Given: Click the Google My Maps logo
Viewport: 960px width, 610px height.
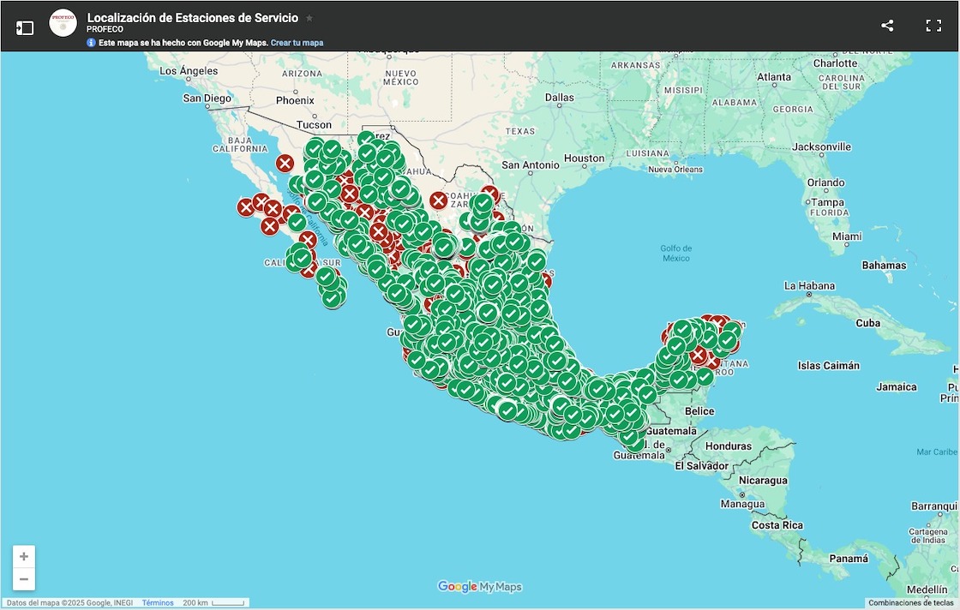Looking at the screenshot, I should coord(479,587).
